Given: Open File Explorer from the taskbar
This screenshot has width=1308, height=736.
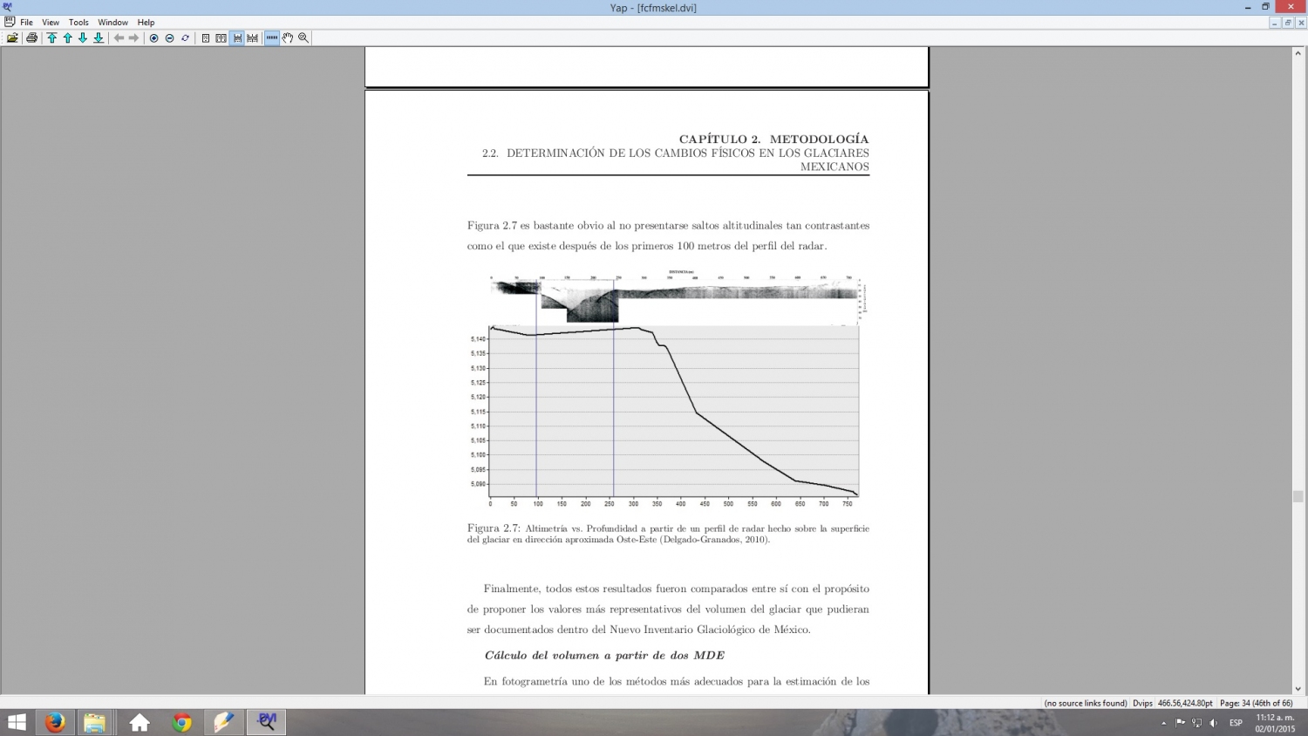Looking at the screenshot, I should pos(94,722).
